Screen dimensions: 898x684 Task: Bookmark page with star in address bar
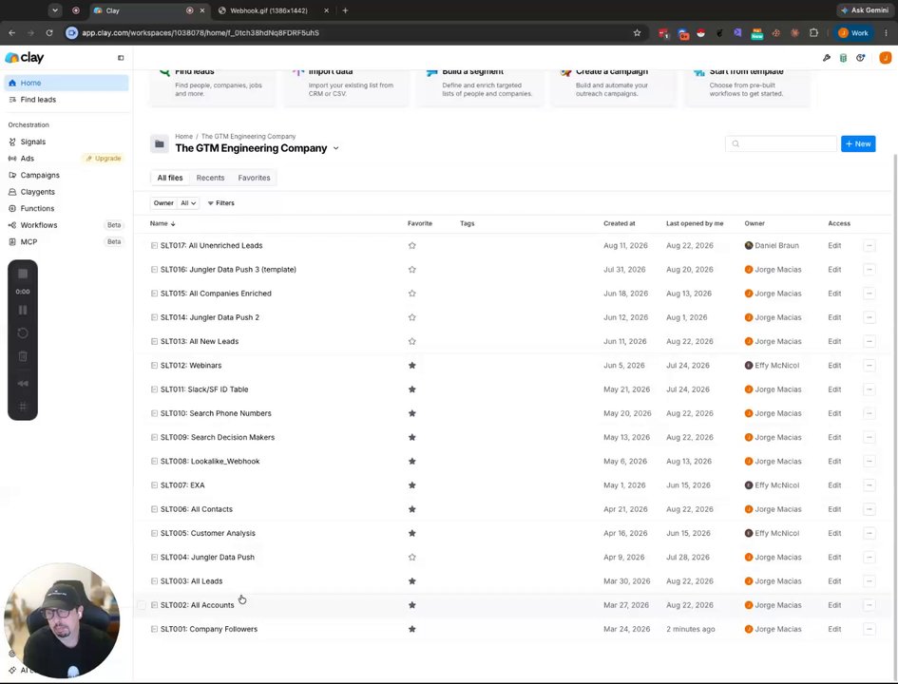(637, 33)
